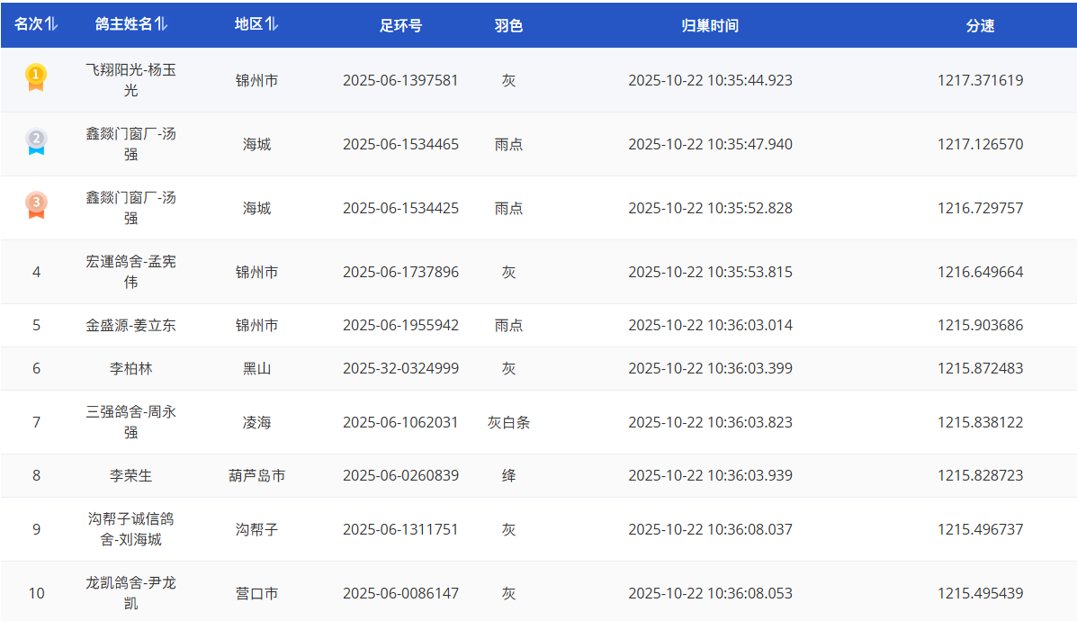
Task: Click the 足环号 column header
Action: 400,26
